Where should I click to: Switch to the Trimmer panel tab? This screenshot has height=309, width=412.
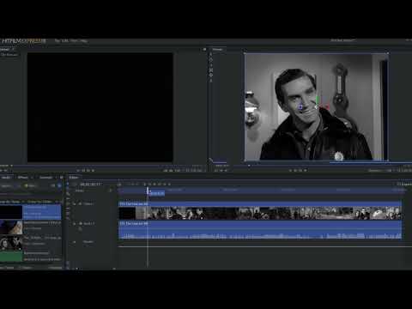tap(4, 49)
